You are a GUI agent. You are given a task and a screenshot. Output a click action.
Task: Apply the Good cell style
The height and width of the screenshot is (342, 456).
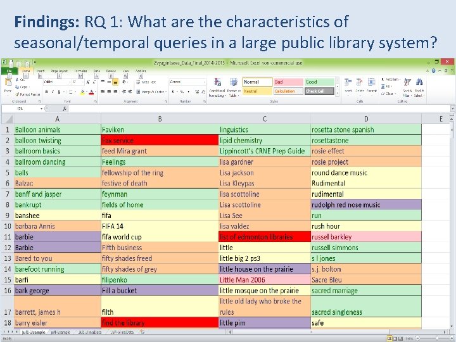tap(319, 82)
